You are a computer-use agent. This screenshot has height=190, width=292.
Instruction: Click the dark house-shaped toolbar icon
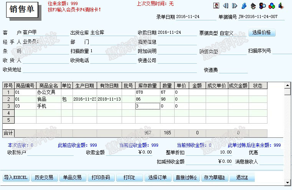(x=253, y=6)
